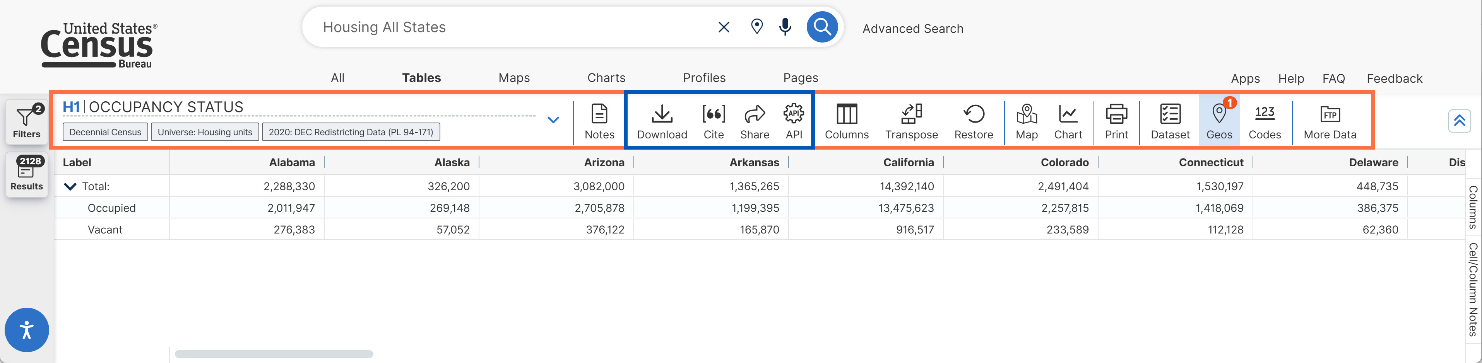Collapse the Total row chevron

pyautogui.click(x=70, y=187)
